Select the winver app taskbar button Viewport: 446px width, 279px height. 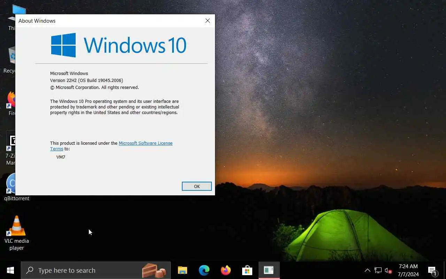point(269,270)
